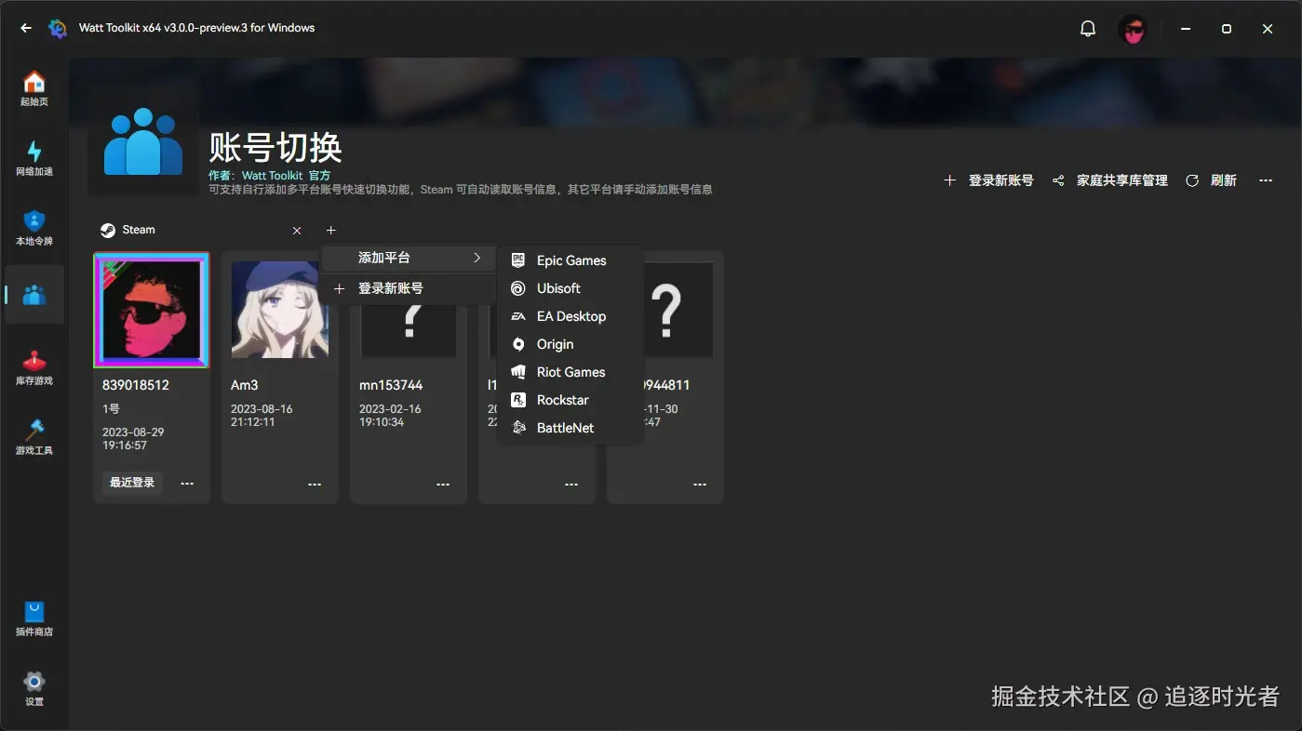Choose Riot Games from the platform list
The width and height of the screenshot is (1302, 731).
570,372
